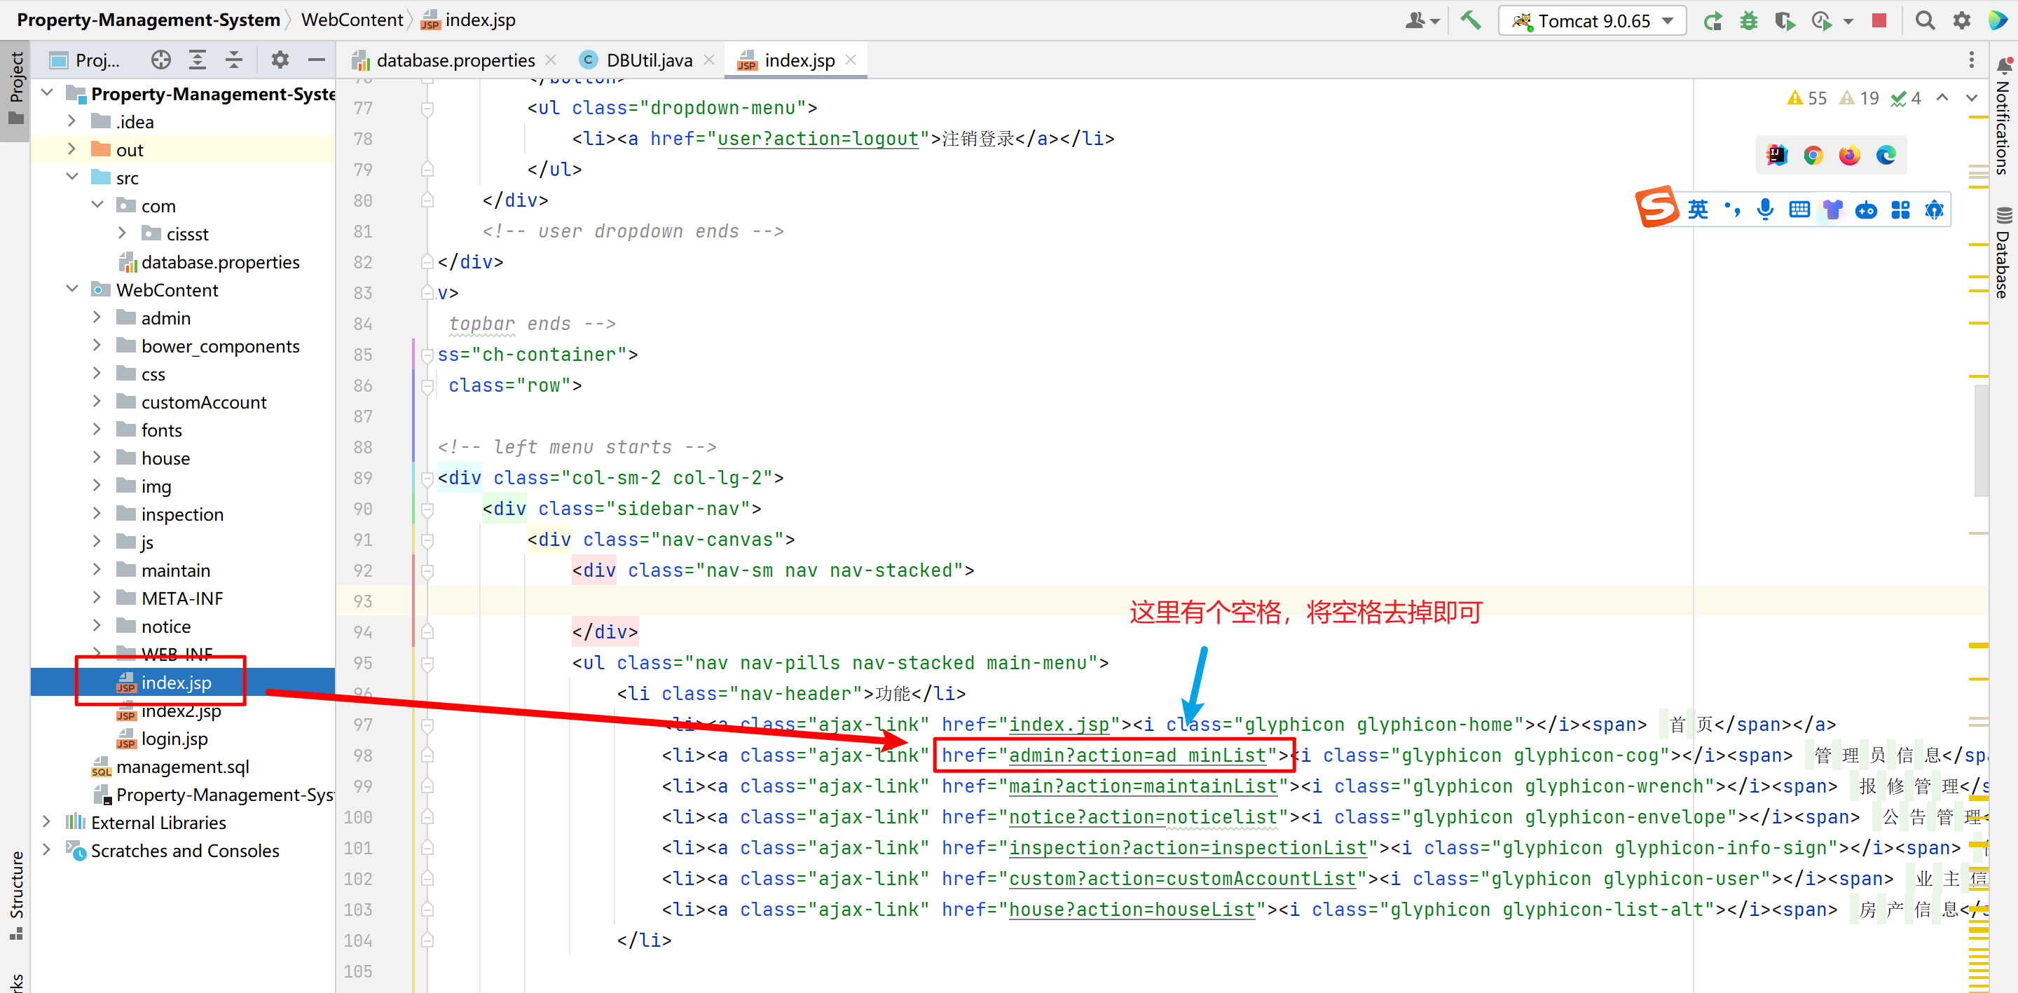Toggle the Database tool window
This screenshot has width=2018, height=993.
click(x=2003, y=252)
